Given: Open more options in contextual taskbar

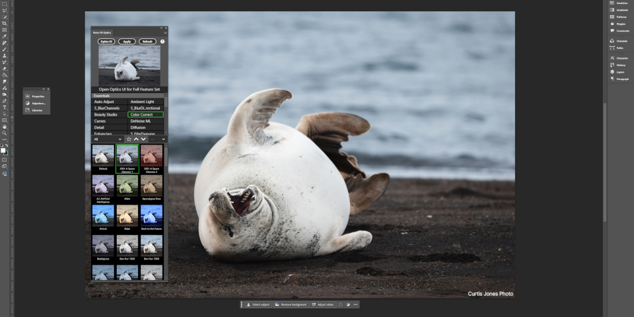Looking at the screenshot, I should point(355,304).
